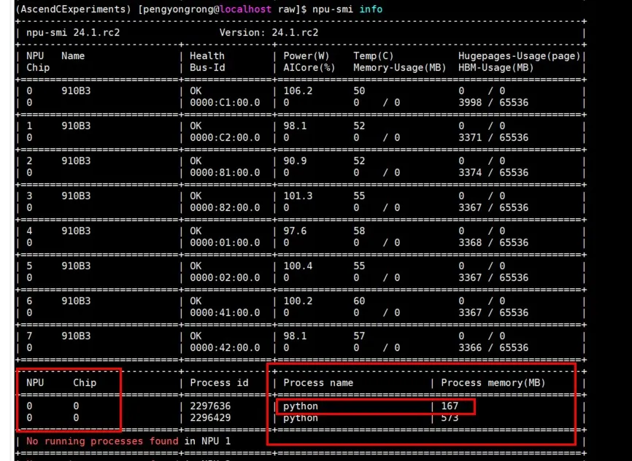
Task: Select bus id 0000:C1:00.0
Action: coord(225,102)
